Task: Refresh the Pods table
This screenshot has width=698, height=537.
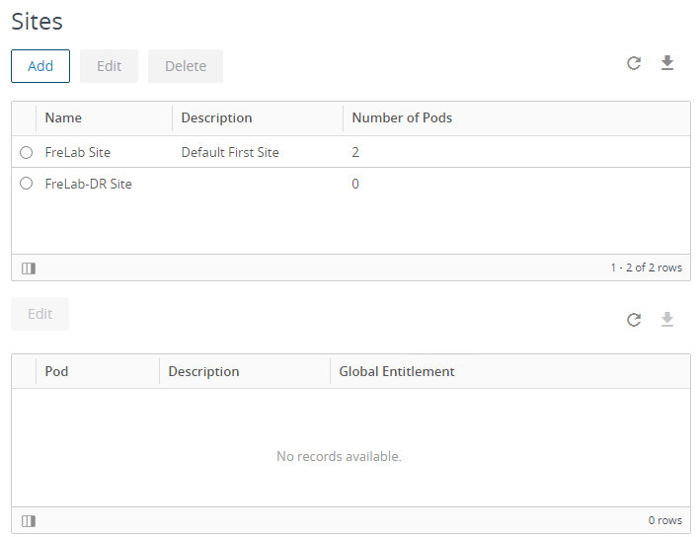Action: [x=634, y=320]
